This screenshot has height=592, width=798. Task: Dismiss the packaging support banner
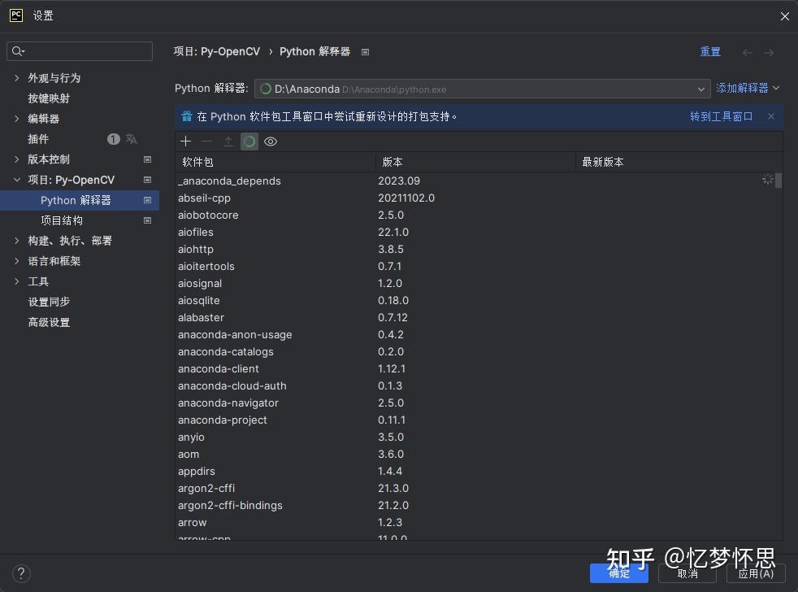[x=772, y=115]
